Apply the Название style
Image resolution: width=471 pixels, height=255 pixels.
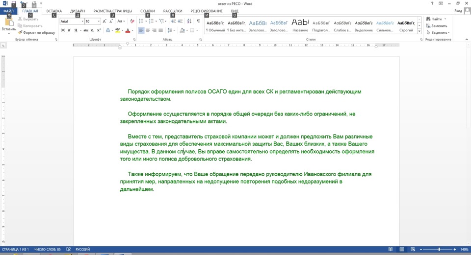tap(300, 26)
